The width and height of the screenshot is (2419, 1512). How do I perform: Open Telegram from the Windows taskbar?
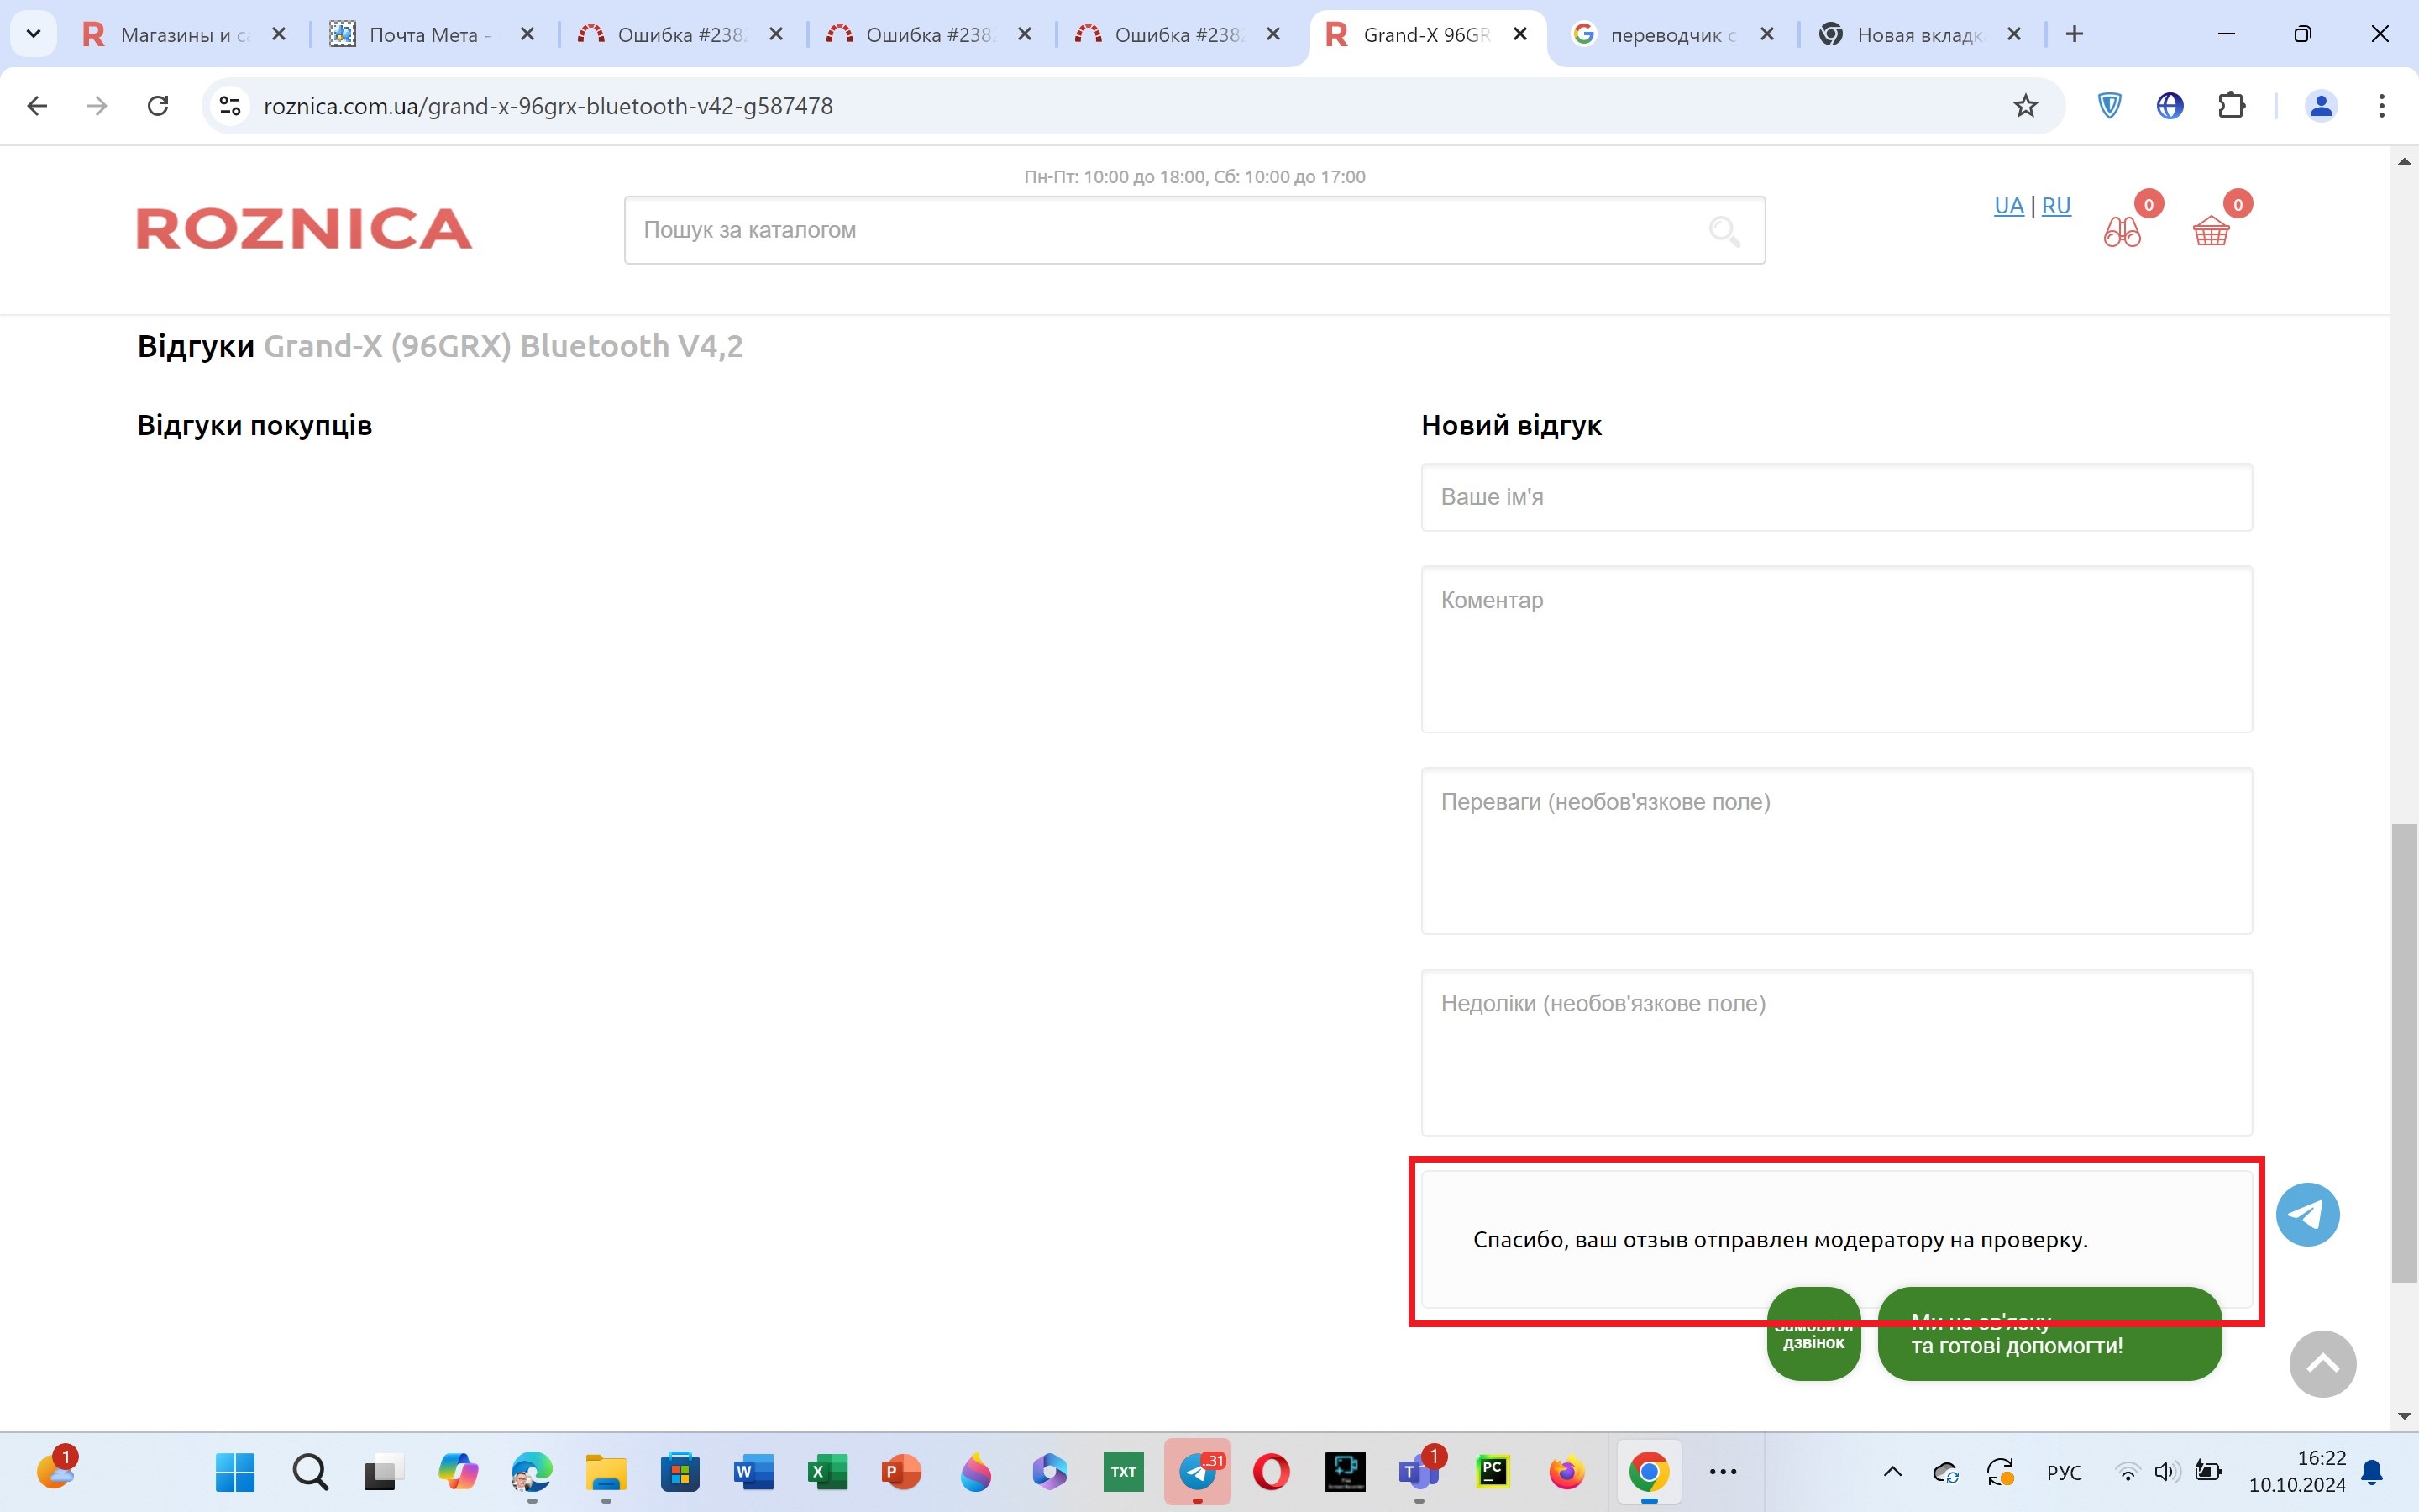[1197, 1471]
